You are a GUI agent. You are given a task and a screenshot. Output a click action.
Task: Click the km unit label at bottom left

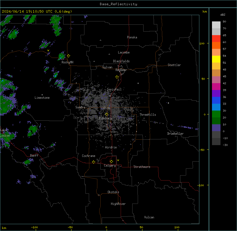pyautogui.click(x=4, y=228)
